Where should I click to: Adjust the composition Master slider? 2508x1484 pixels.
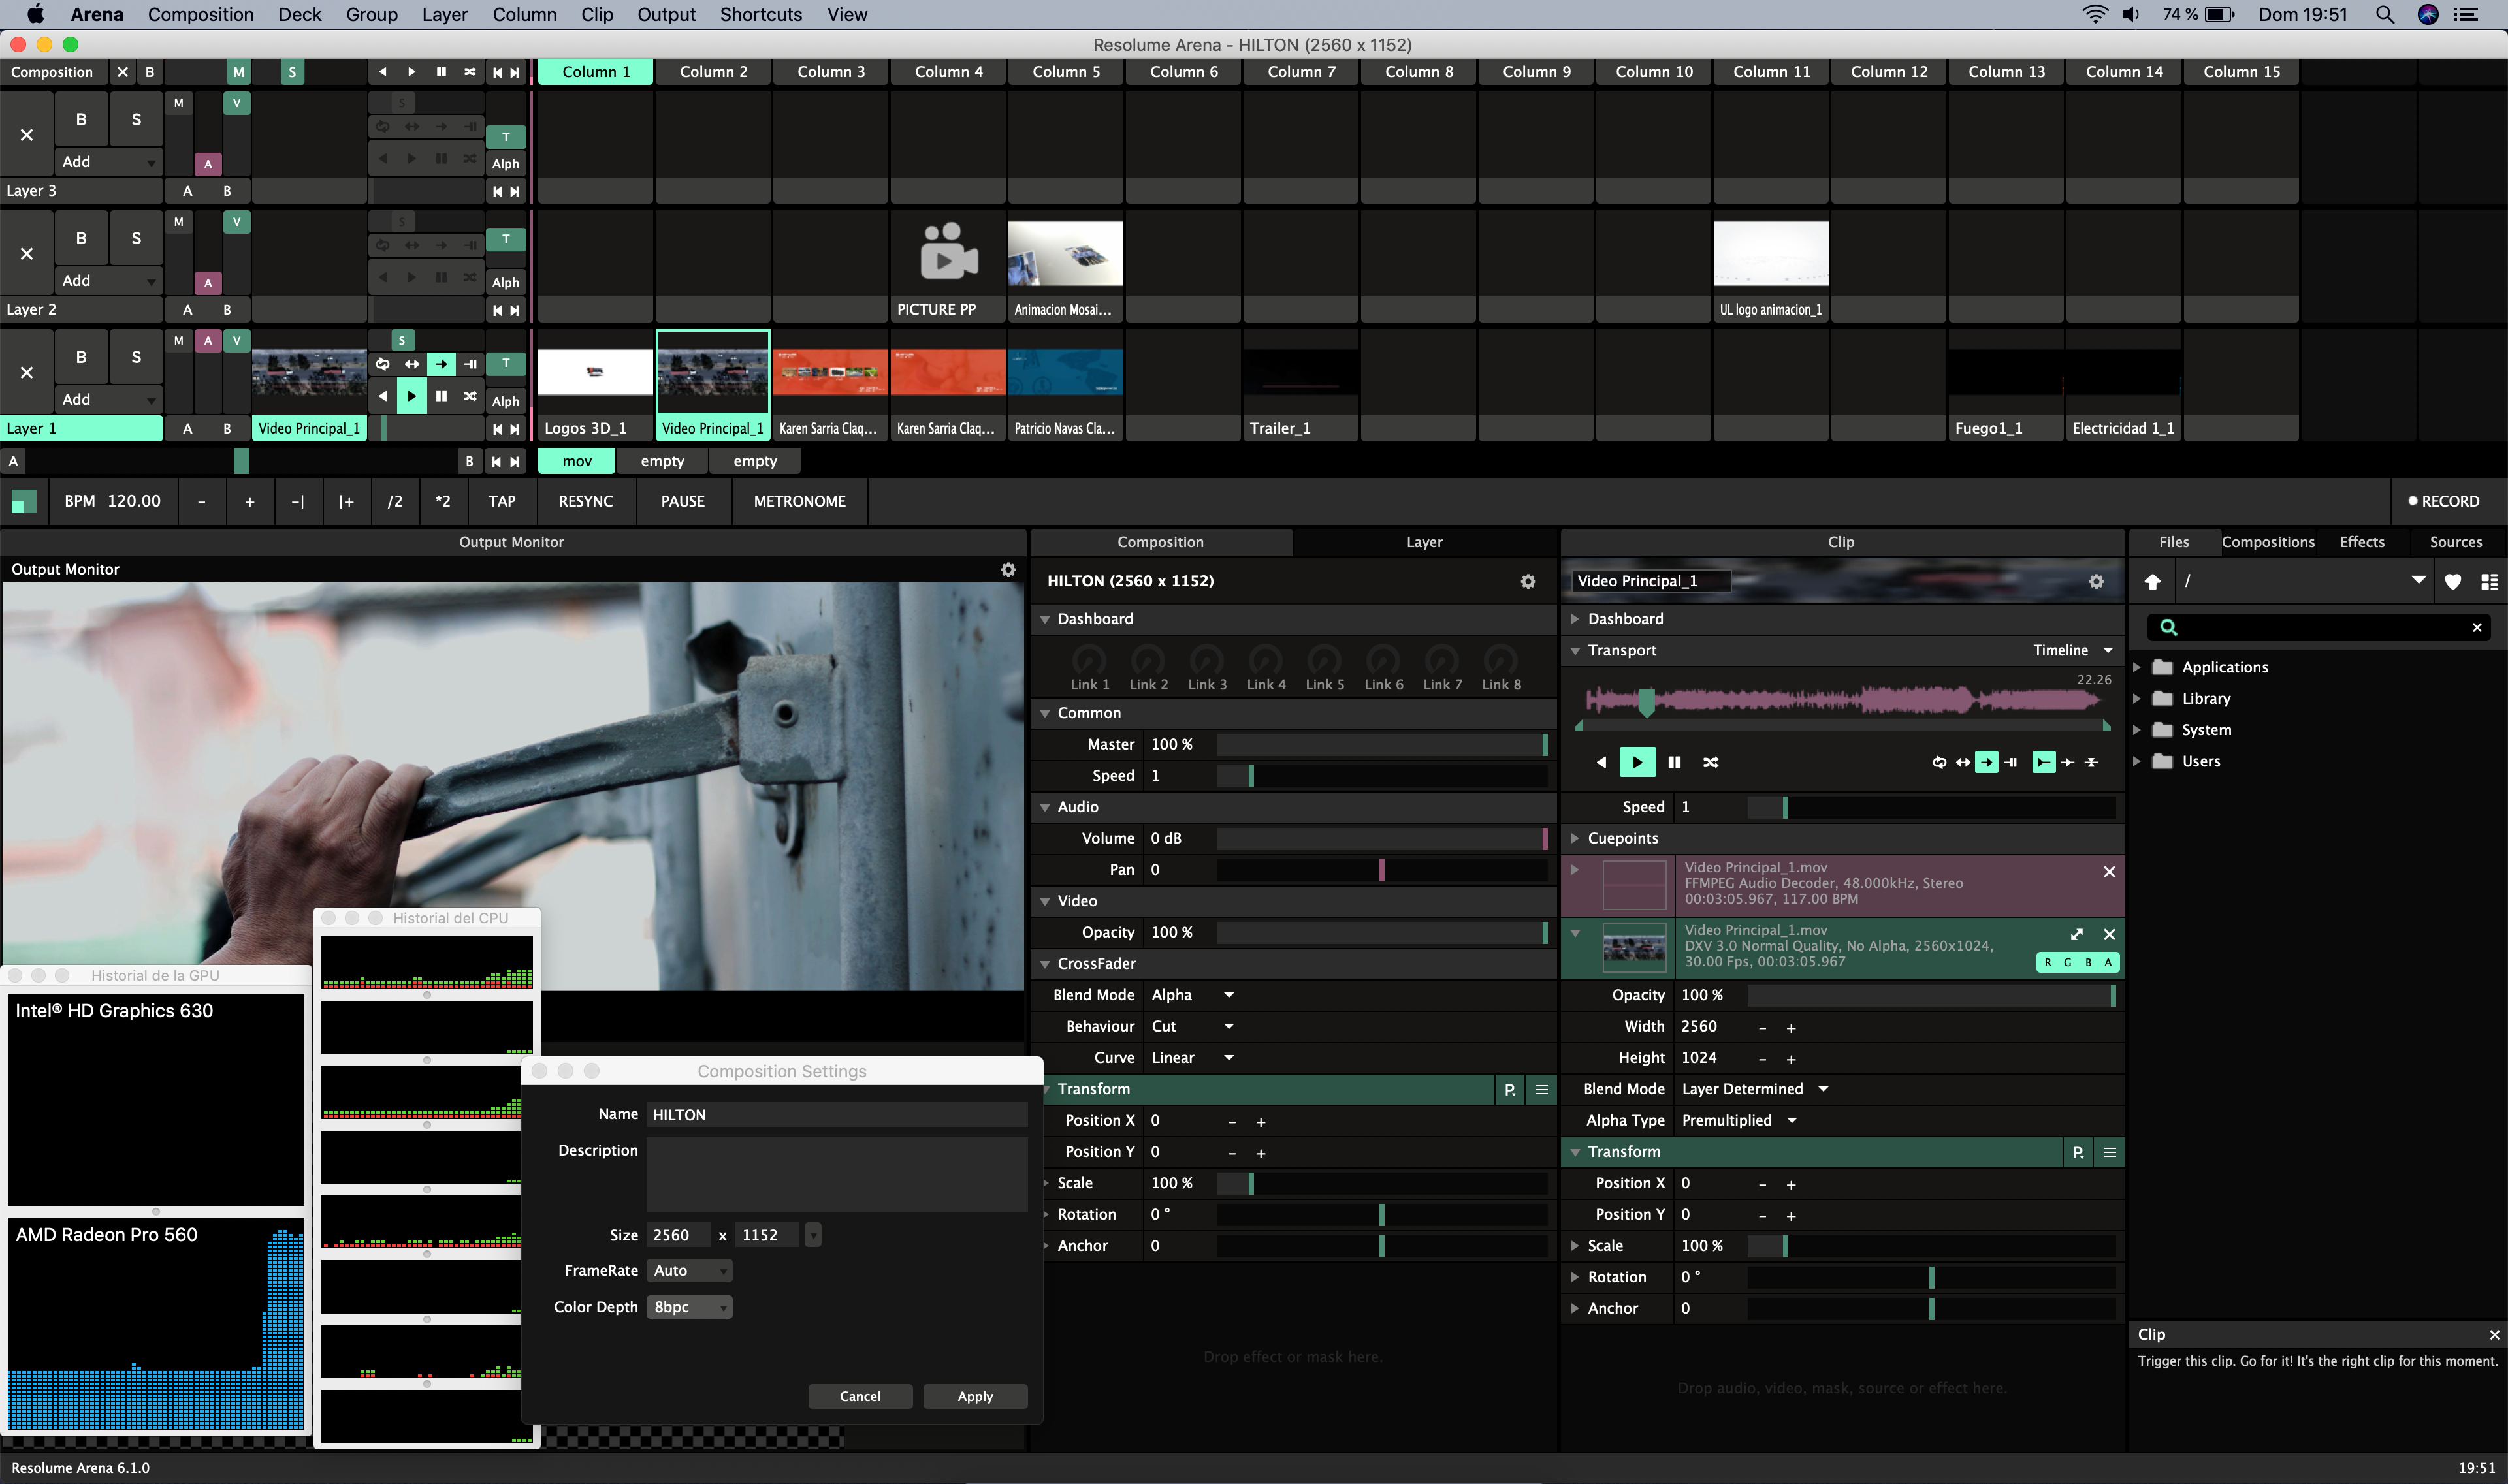point(1381,744)
